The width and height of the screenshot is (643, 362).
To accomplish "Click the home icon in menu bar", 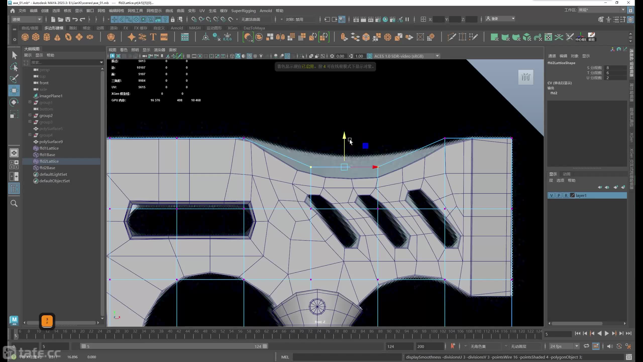I will click(13, 11).
